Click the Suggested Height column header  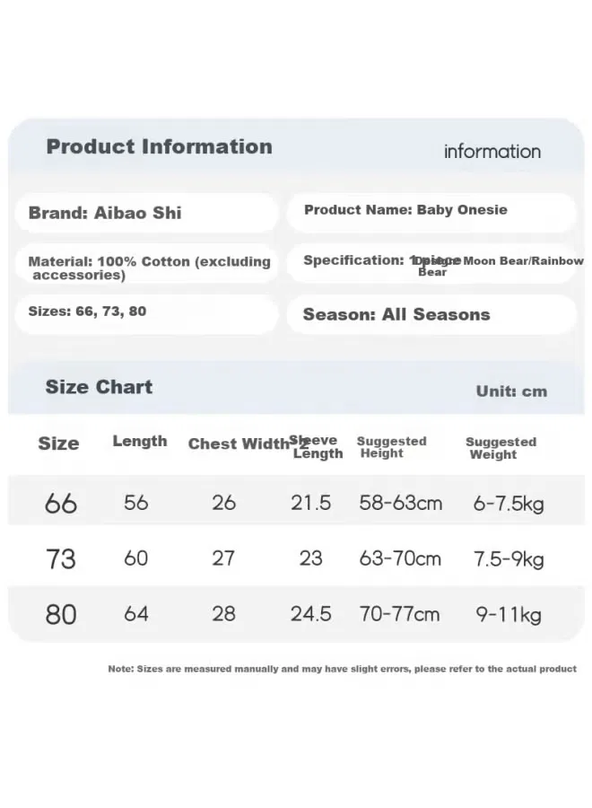click(x=391, y=447)
